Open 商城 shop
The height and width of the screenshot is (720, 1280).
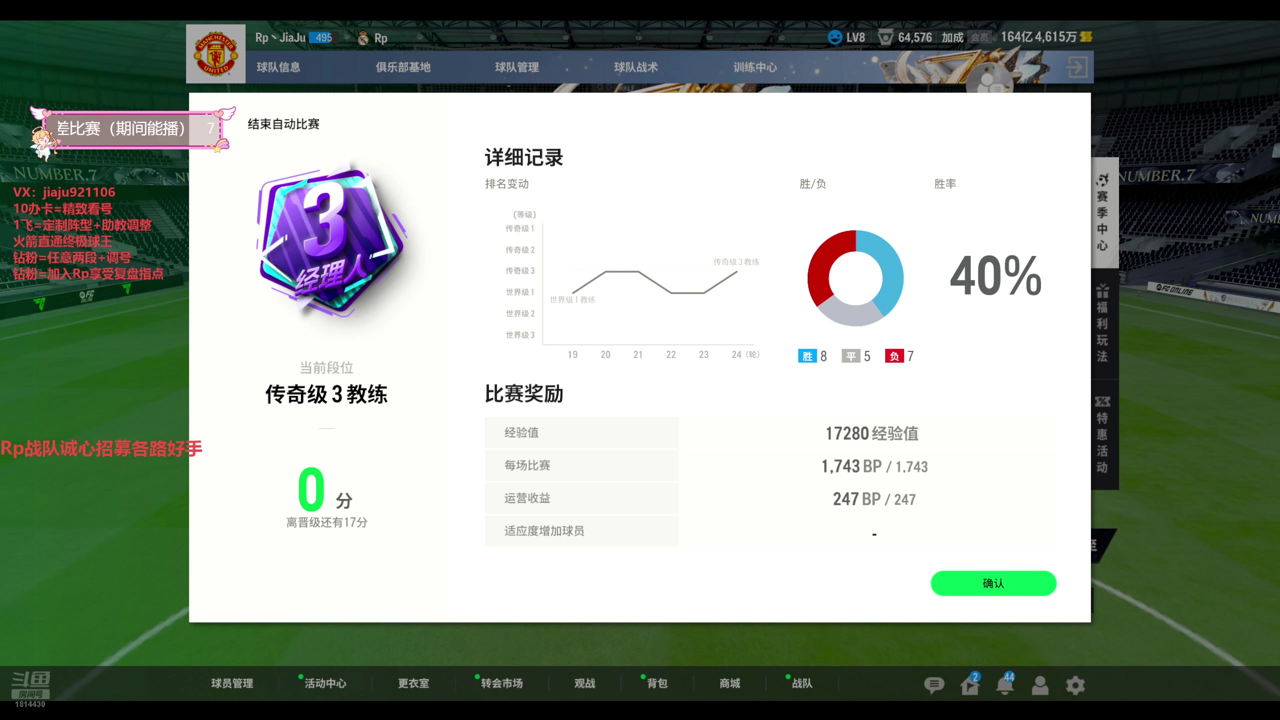coord(729,683)
